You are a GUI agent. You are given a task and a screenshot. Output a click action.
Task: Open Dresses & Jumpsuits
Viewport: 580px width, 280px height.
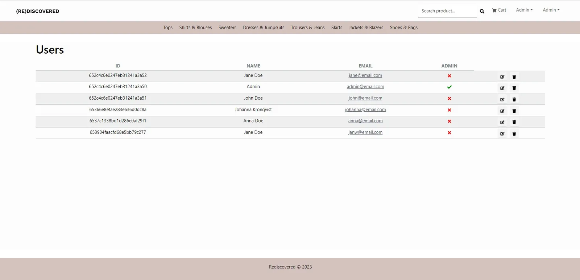[x=264, y=28]
